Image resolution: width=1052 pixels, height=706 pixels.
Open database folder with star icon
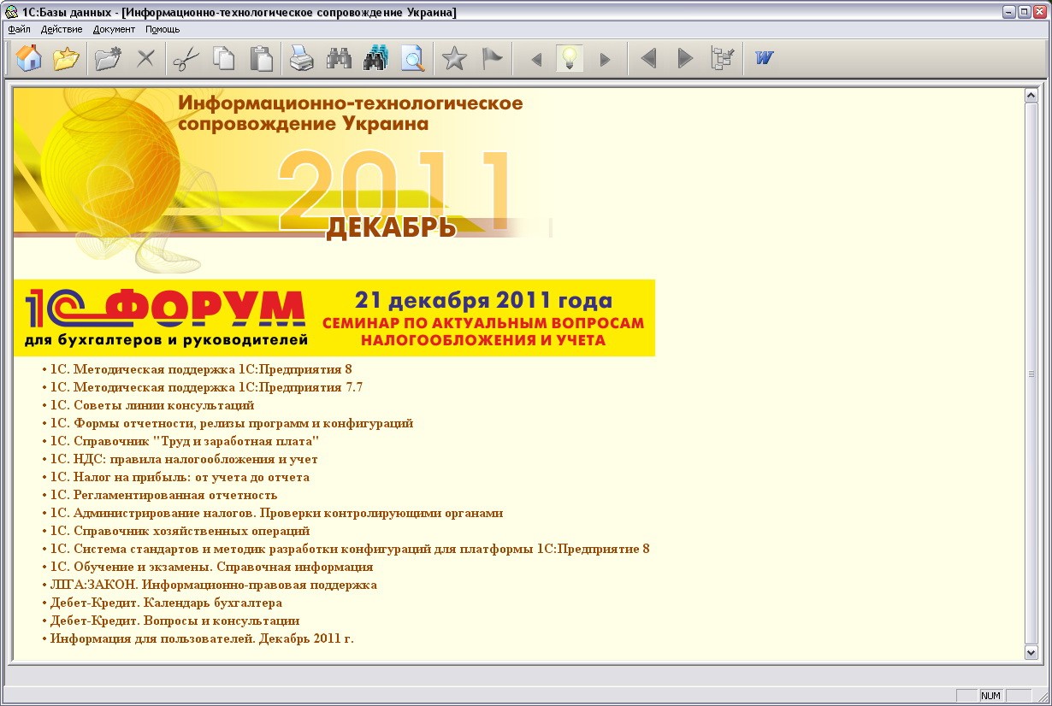point(66,59)
